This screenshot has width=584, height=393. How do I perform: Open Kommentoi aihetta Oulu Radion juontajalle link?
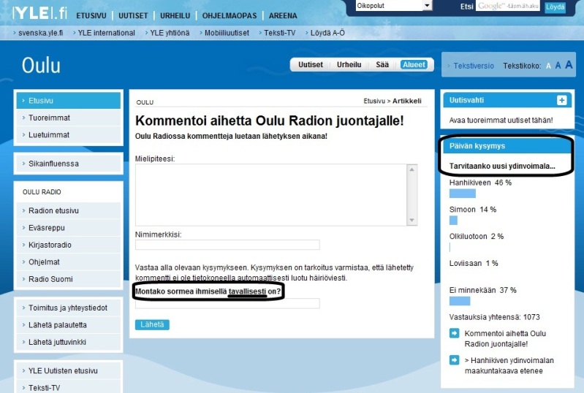505,339
